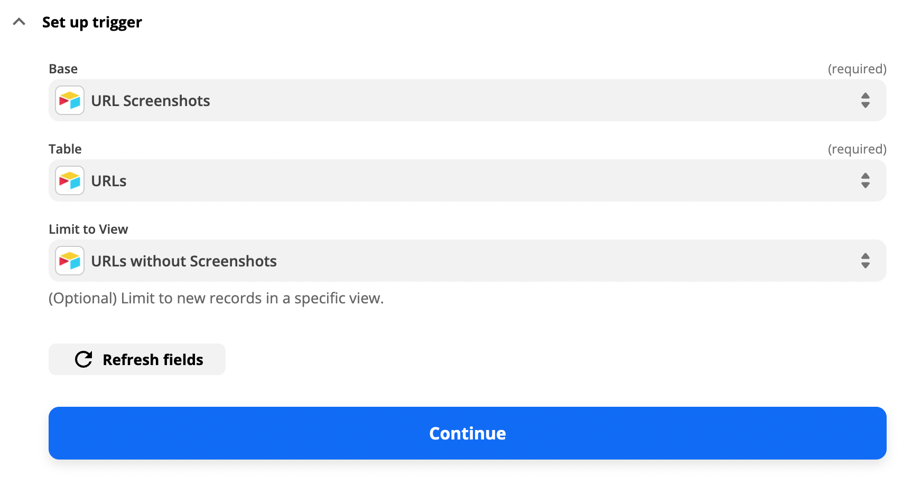Click the refresh arrow icon on Refresh fields

[83, 359]
